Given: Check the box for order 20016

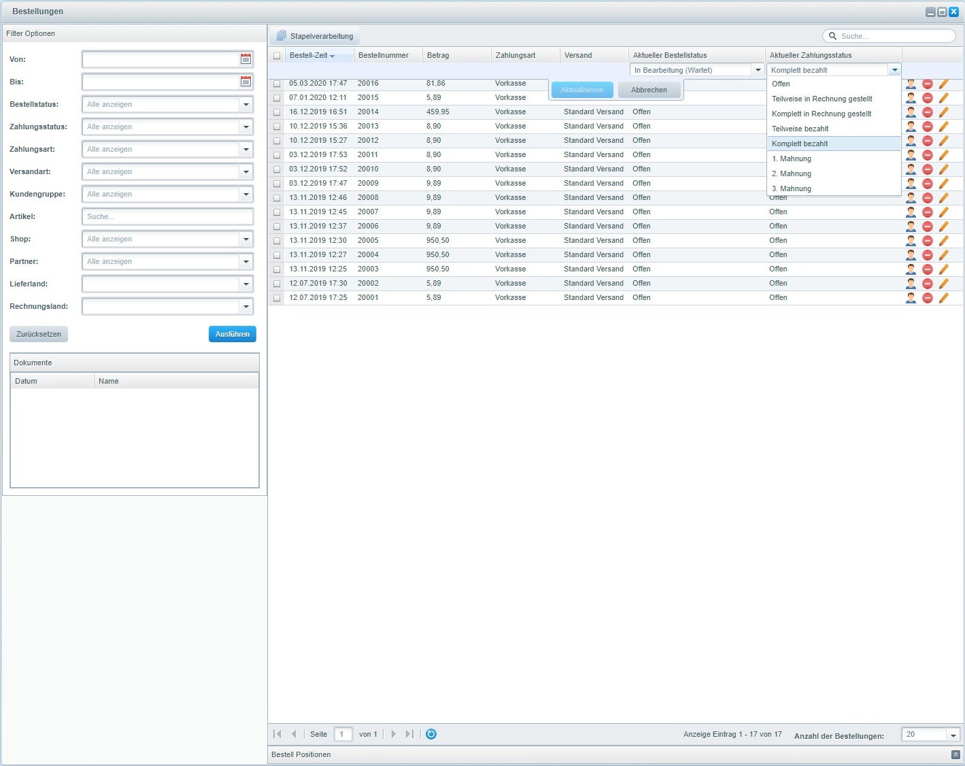Looking at the screenshot, I should 277,84.
